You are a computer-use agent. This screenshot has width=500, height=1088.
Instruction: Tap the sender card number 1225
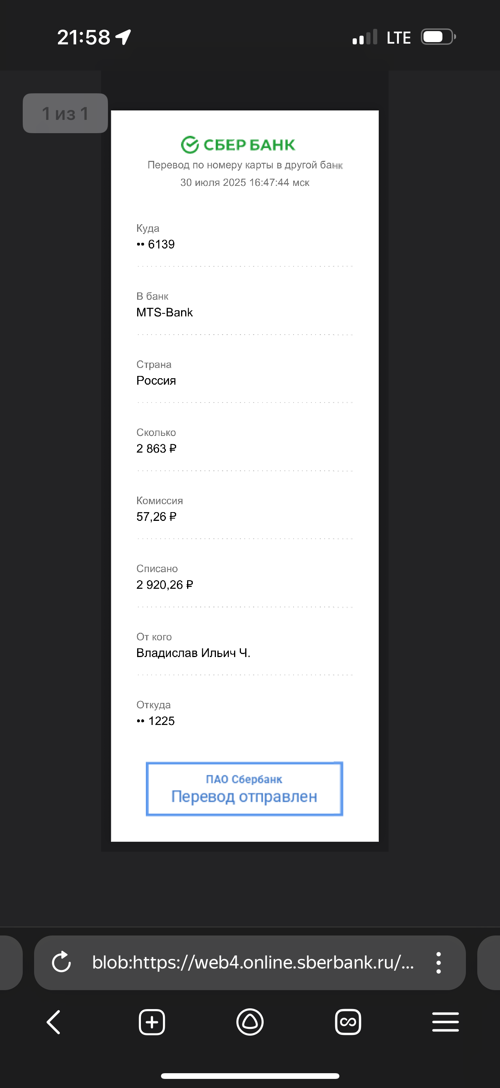156,721
